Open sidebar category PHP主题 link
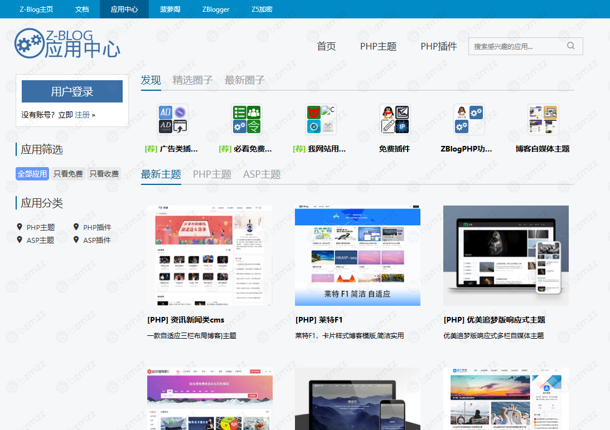Image resolution: width=610 pixels, height=430 pixels. click(41, 227)
